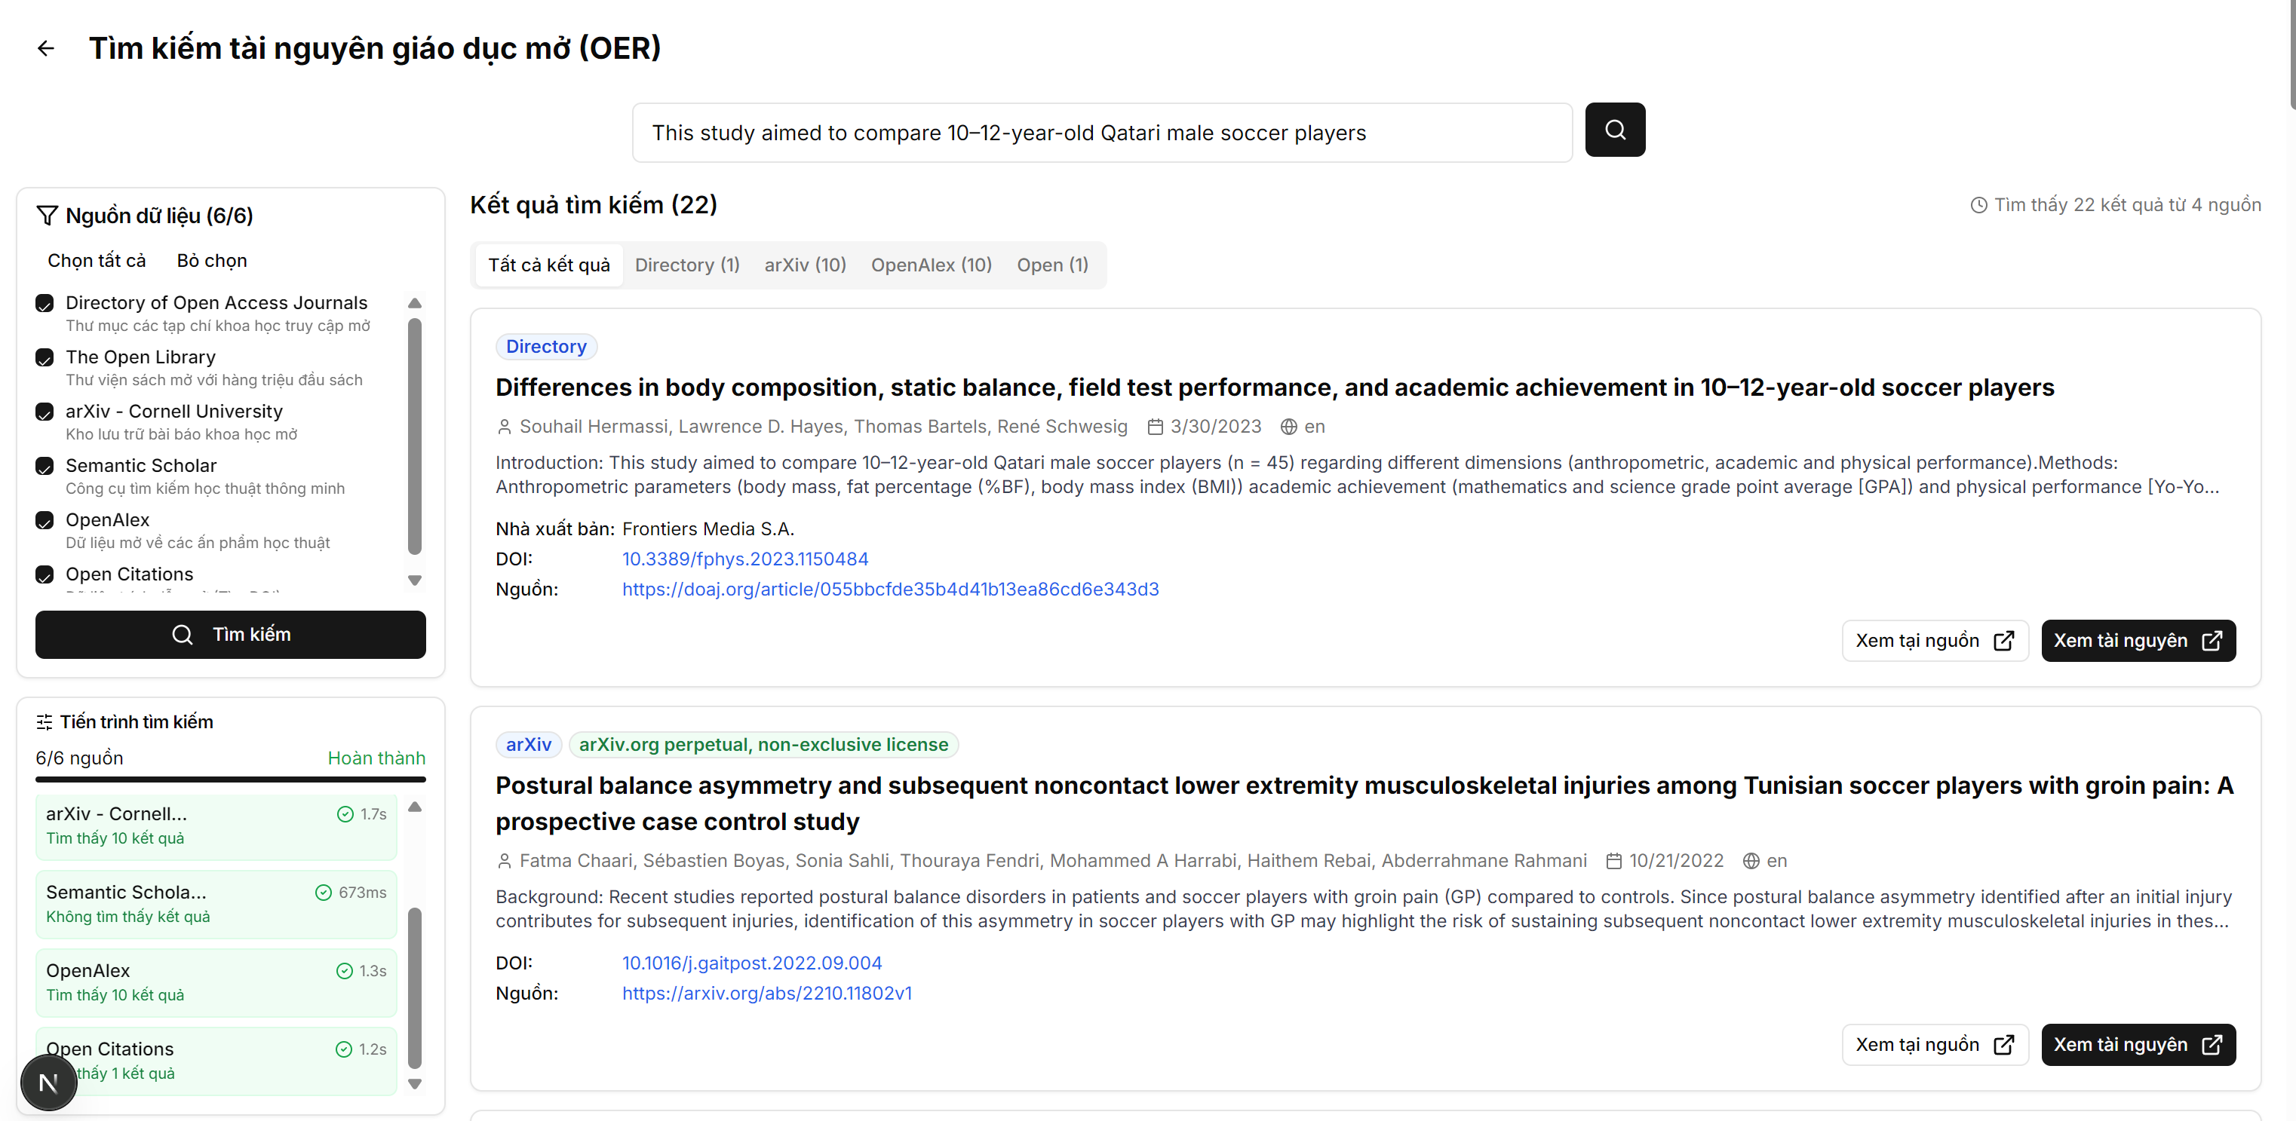Image resolution: width=2296 pixels, height=1121 pixels.
Task: Open the Differences in body composition result title
Action: [x=1275, y=387]
